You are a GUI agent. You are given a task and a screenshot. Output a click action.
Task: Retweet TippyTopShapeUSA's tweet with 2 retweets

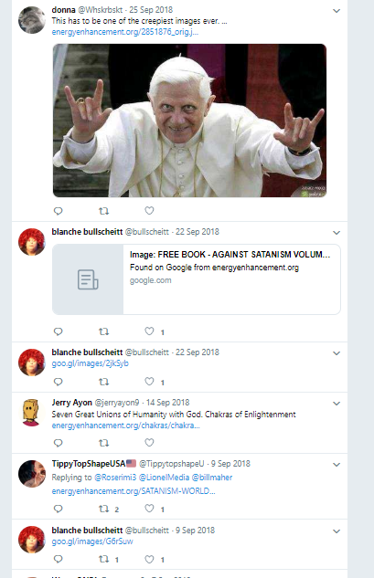(103, 509)
